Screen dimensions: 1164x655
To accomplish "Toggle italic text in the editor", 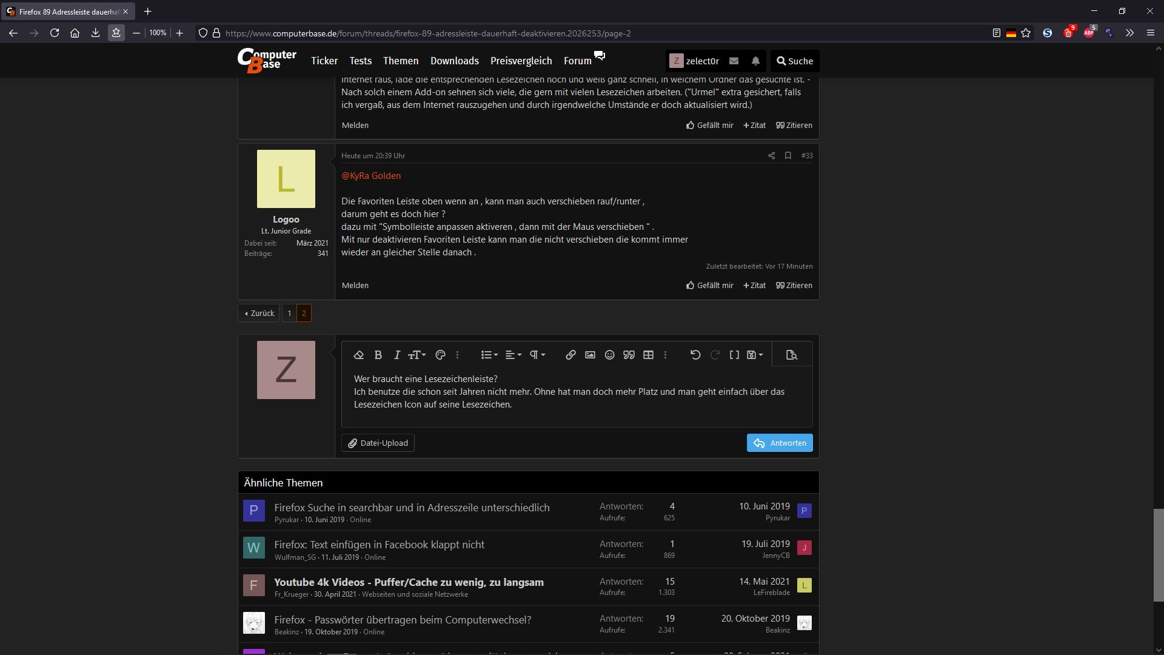I will click(x=397, y=355).
